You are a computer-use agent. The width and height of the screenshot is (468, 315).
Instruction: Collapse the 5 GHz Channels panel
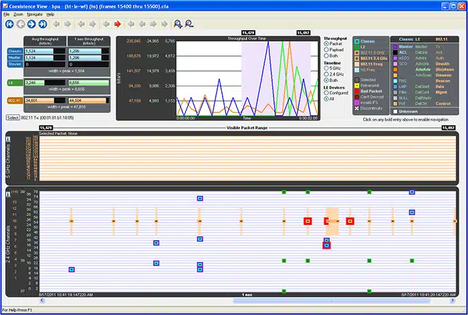(8, 138)
